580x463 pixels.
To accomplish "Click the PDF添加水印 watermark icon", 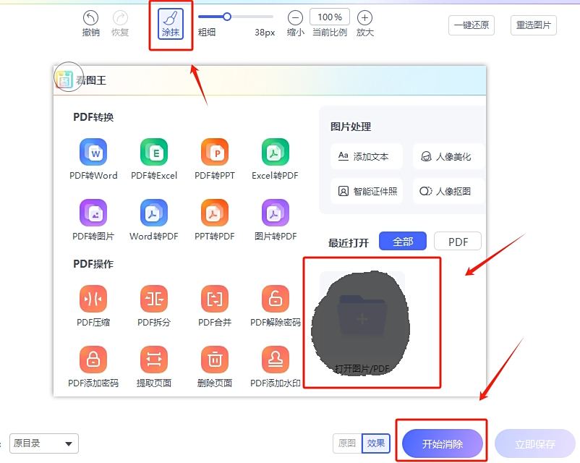I will click(276, 360).
